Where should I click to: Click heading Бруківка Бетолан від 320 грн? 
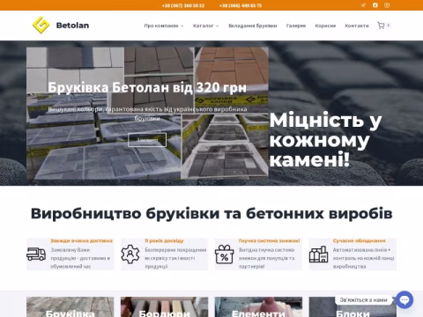click(x=147, y=87)
